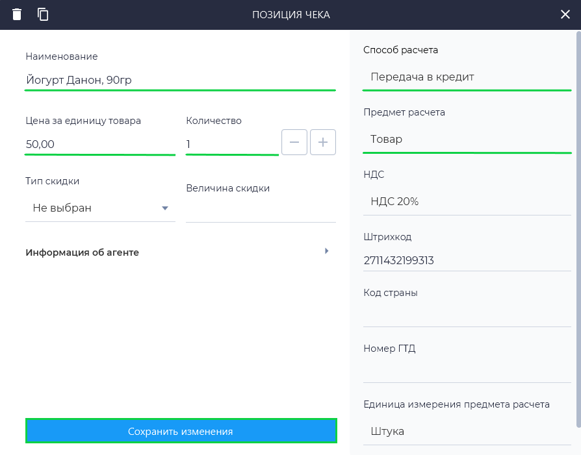Click the Цена за единицу товара field

[x=100, y=144]
